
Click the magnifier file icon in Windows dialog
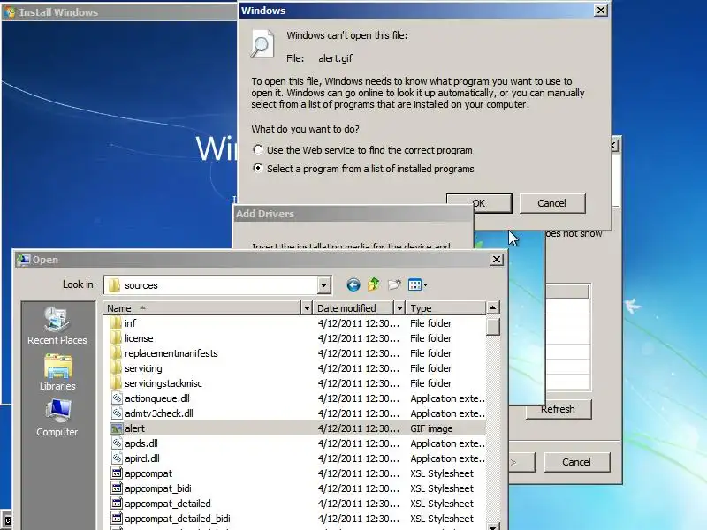pos(262,43)
